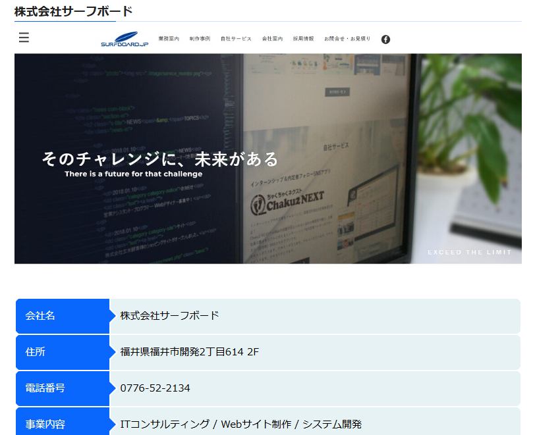Click hero headline そのチャレンジに、未来がある
533x435 pixels.
[x=159, y=159]
